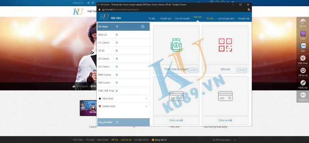The width and height of the screenshot is (309, 143).
Task: Click the Link Dự Bị footer link
Action: [126, 140]
